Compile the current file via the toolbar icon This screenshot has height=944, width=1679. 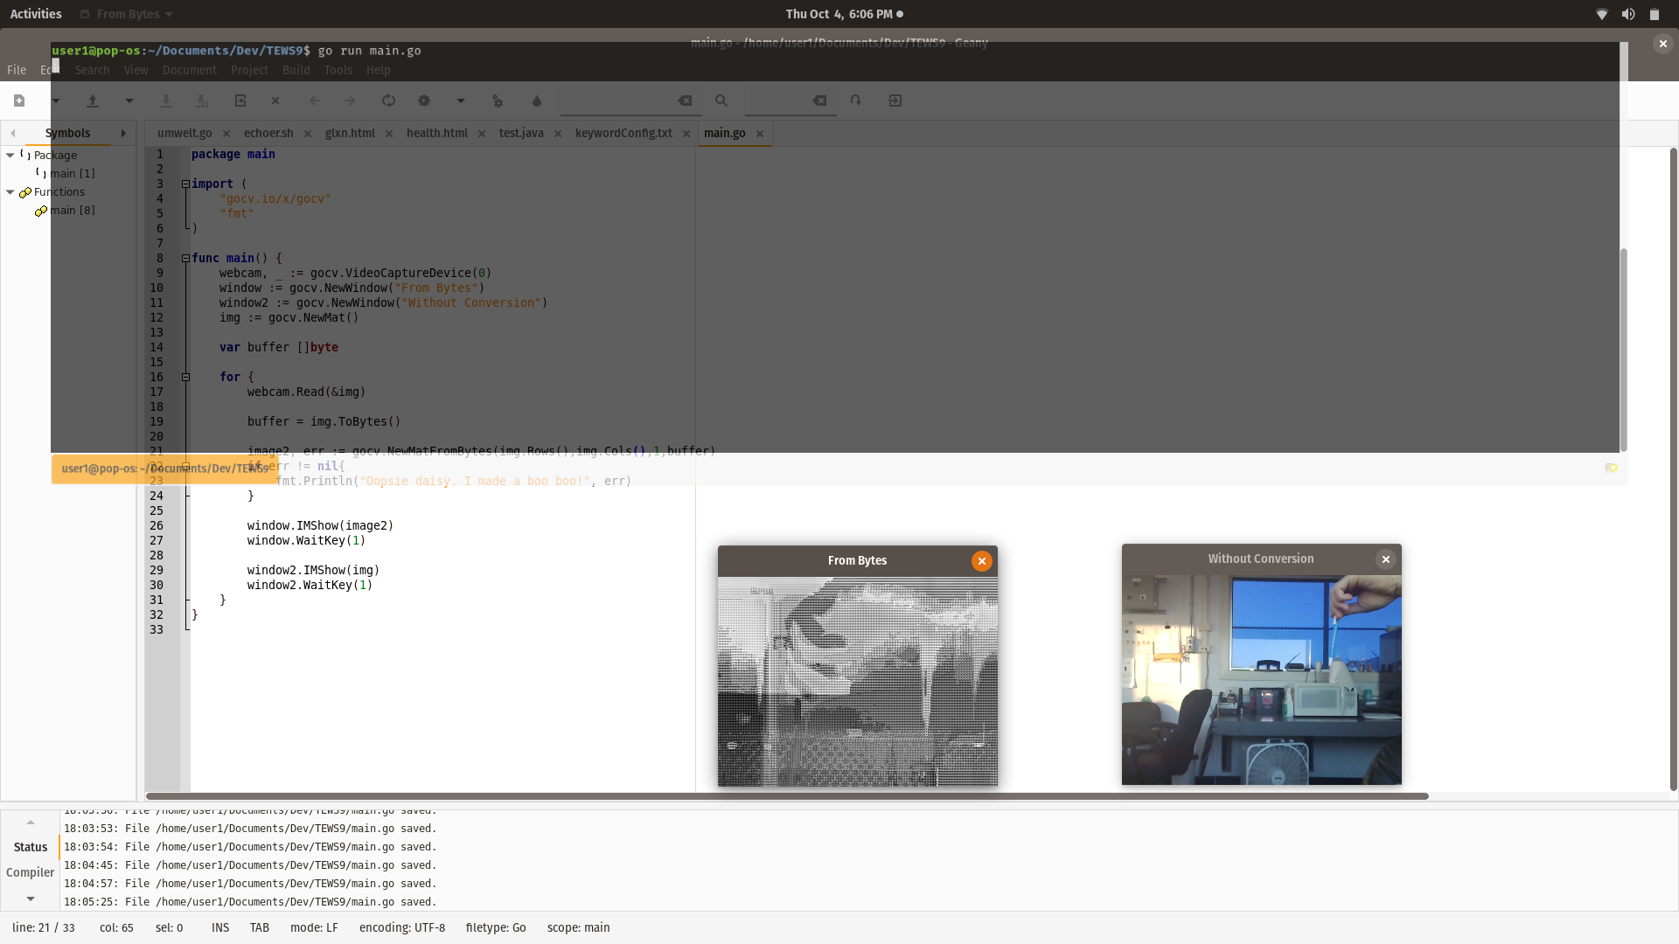389,101
